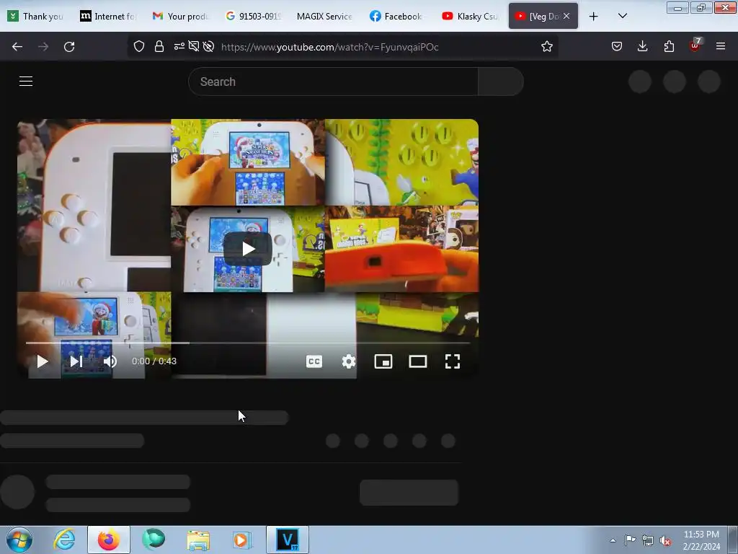Close the Veg Do YouTube tab
The width and height of the screenshot is (738, 554).
click(x=566, y=16)
